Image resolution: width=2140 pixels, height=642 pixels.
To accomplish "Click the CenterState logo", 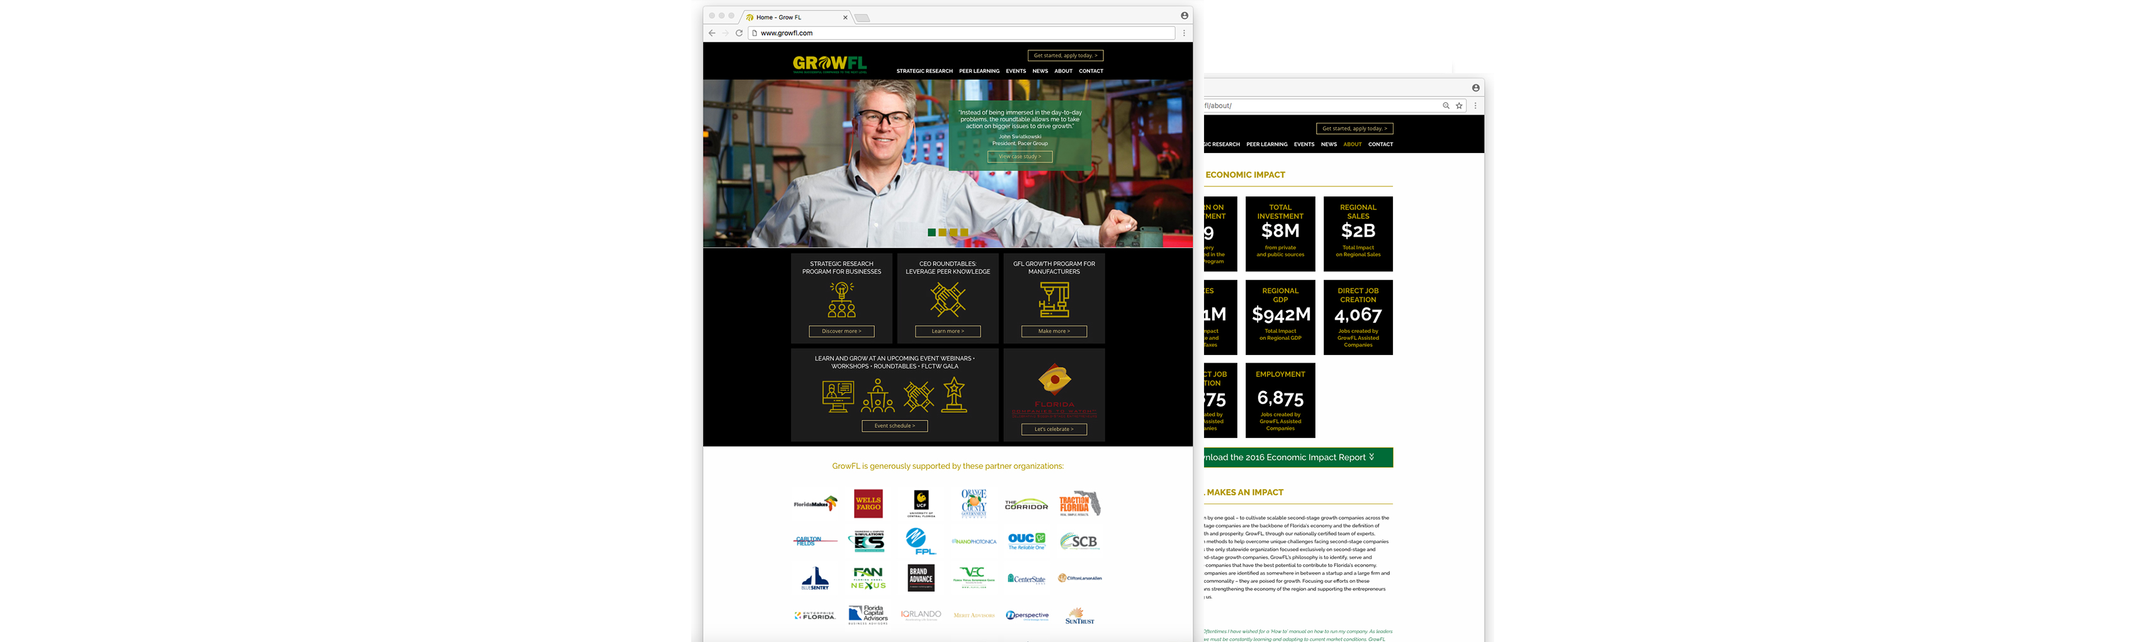I will pos(1026,579).
